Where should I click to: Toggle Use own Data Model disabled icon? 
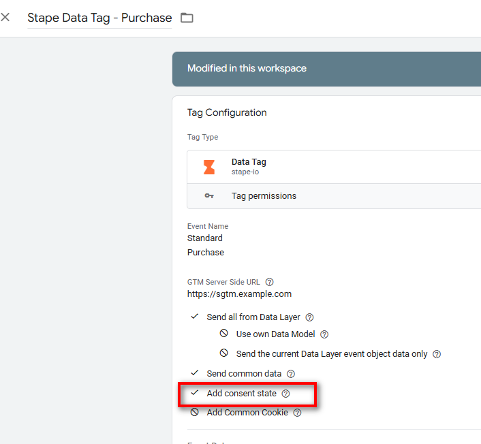tap(224, 333)
